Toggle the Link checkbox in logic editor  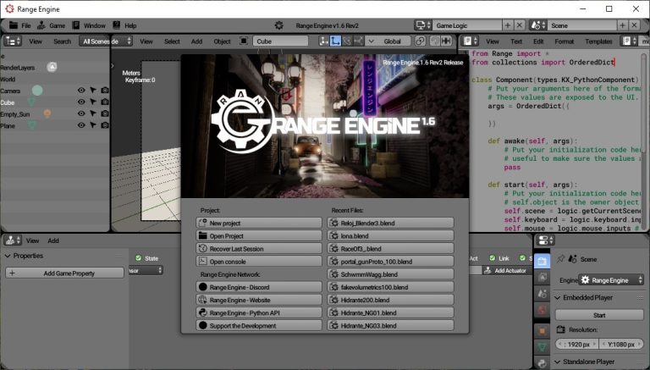pyautogui.click(x=492, y=258)
